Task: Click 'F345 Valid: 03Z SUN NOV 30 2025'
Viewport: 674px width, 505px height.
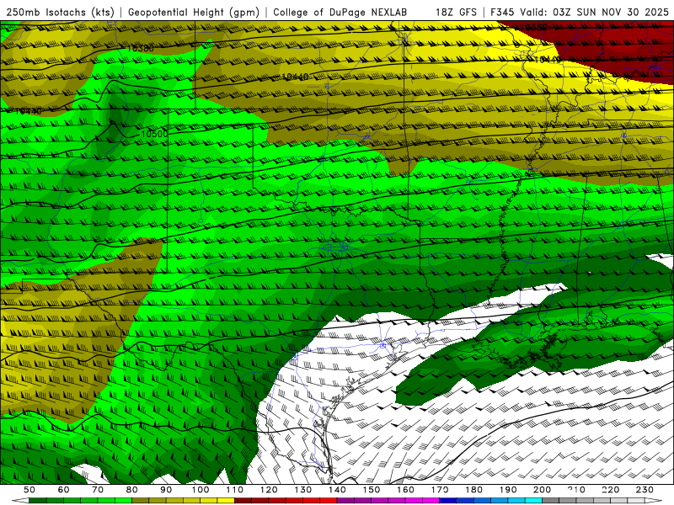Action: 580,13
